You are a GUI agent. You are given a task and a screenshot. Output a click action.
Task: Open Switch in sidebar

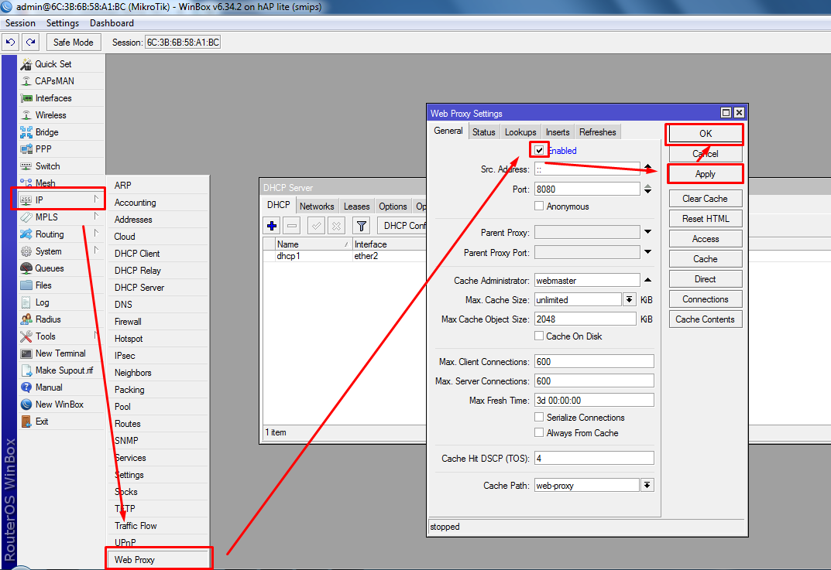(x=47, y=166)
